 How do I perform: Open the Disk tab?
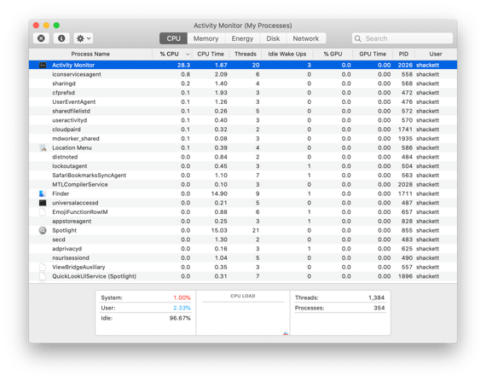(x=273, y=38)
